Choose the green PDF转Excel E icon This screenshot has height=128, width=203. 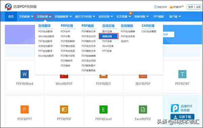click(x=104, y=109)
